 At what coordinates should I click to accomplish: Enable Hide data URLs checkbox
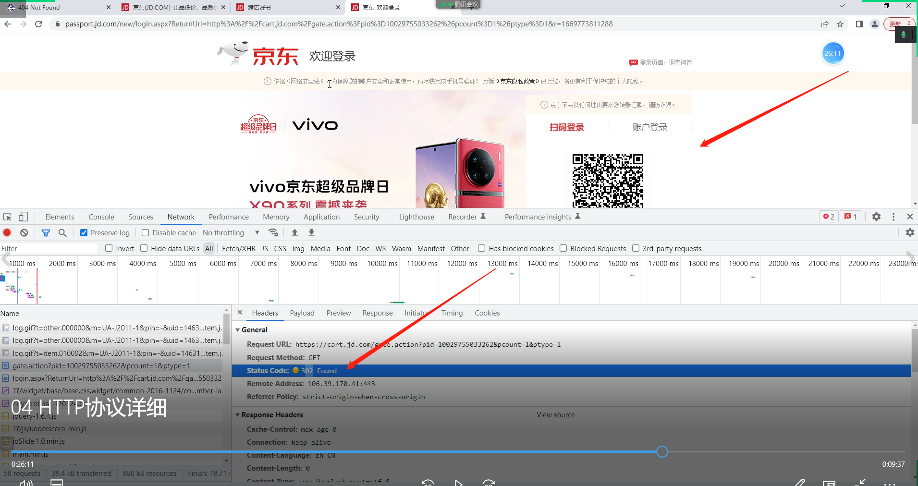[x=144, y=248]
